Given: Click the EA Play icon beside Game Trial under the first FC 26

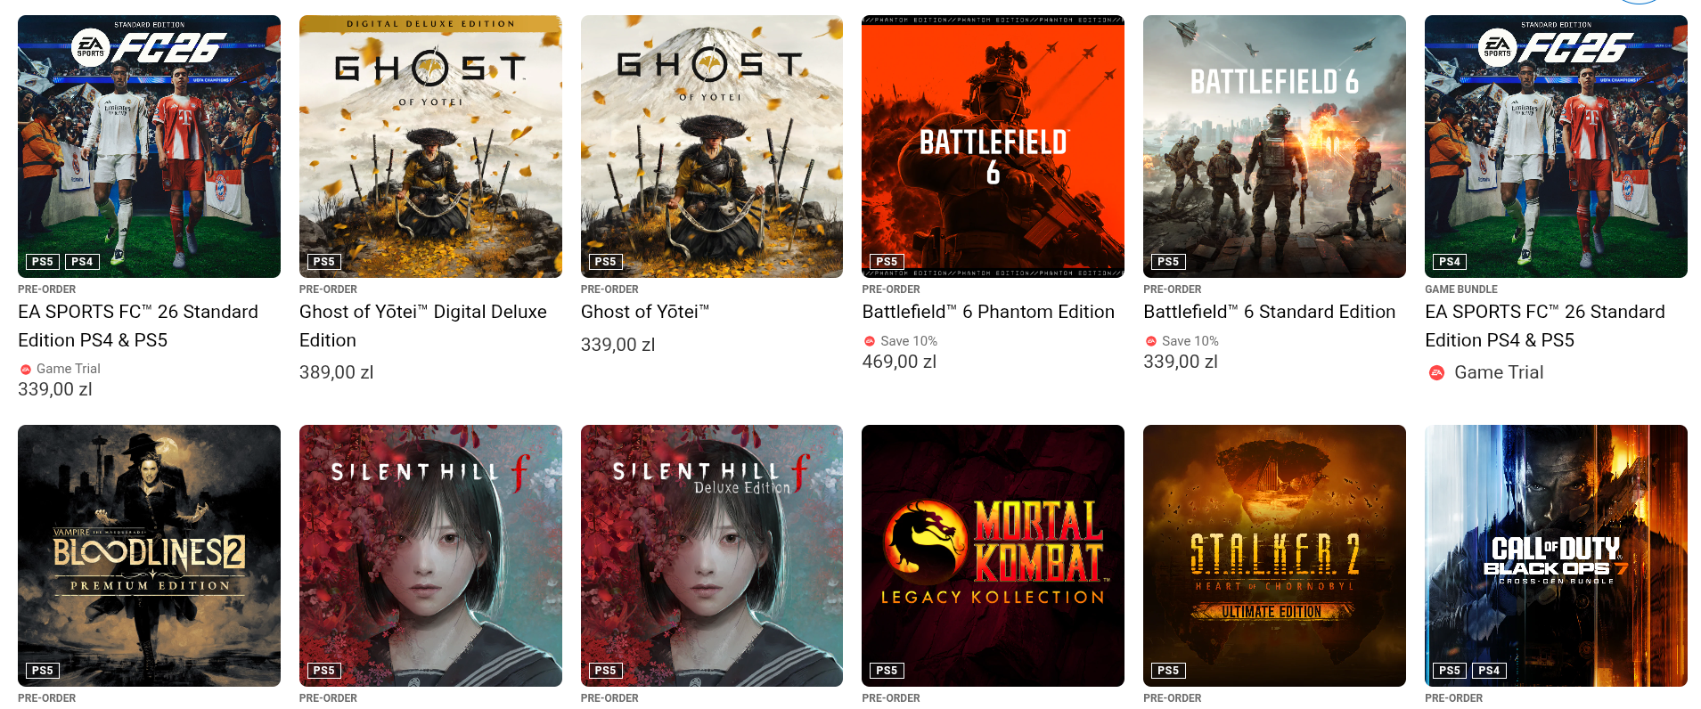Looking at the screenshot, I should 25,369.
